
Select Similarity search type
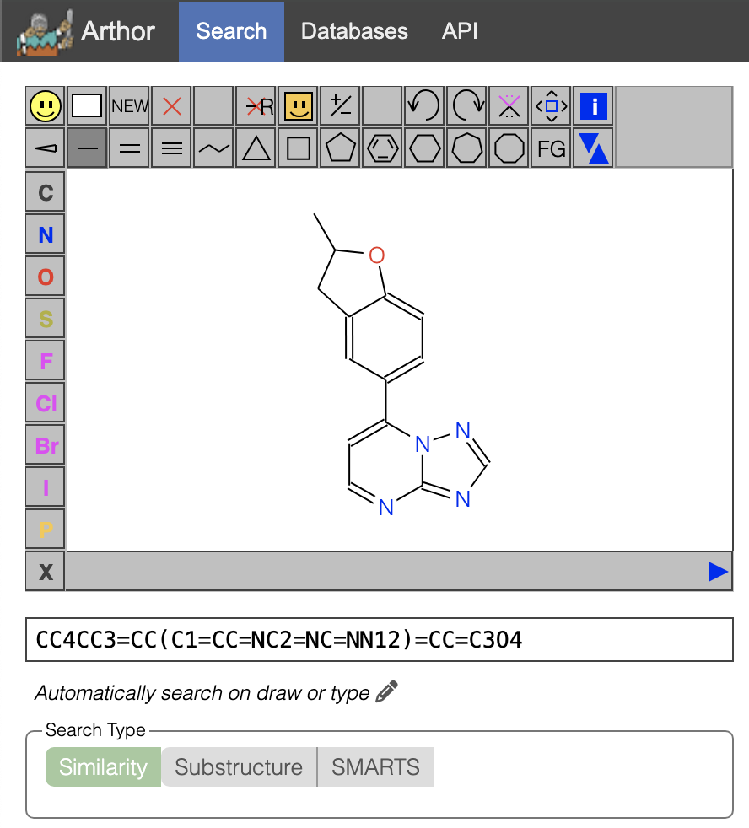[x=103, y=766]
